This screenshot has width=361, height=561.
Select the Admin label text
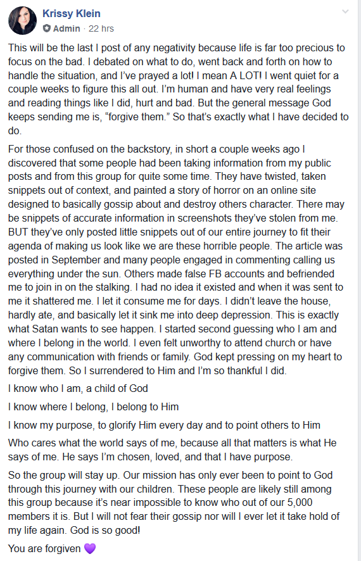click(x=66, y=28)
